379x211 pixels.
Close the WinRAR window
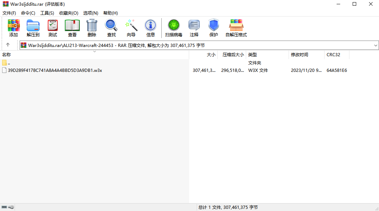[x=370, y=4]
